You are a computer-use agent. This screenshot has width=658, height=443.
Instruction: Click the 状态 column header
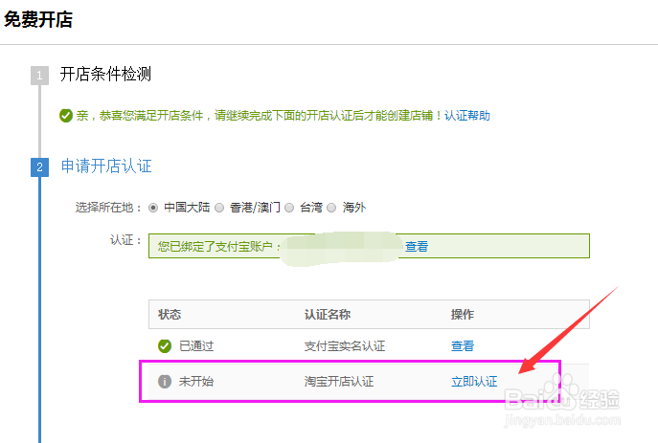(170, 315)
